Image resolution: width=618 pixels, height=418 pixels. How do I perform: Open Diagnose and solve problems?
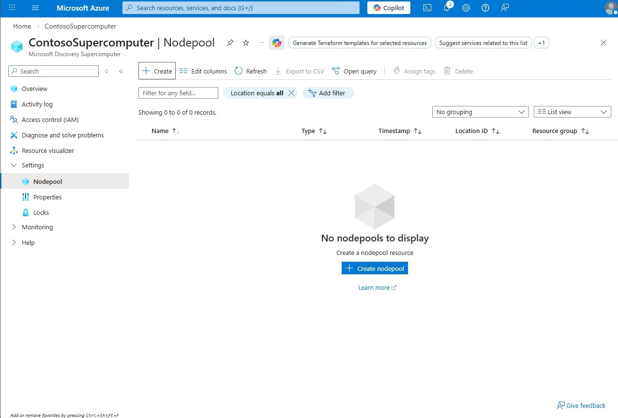point(62,135)
